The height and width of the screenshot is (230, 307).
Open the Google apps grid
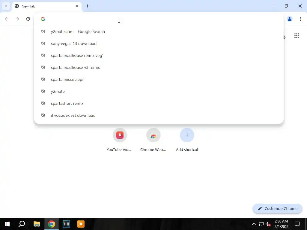pyautogui.click(x=297, y=36)
